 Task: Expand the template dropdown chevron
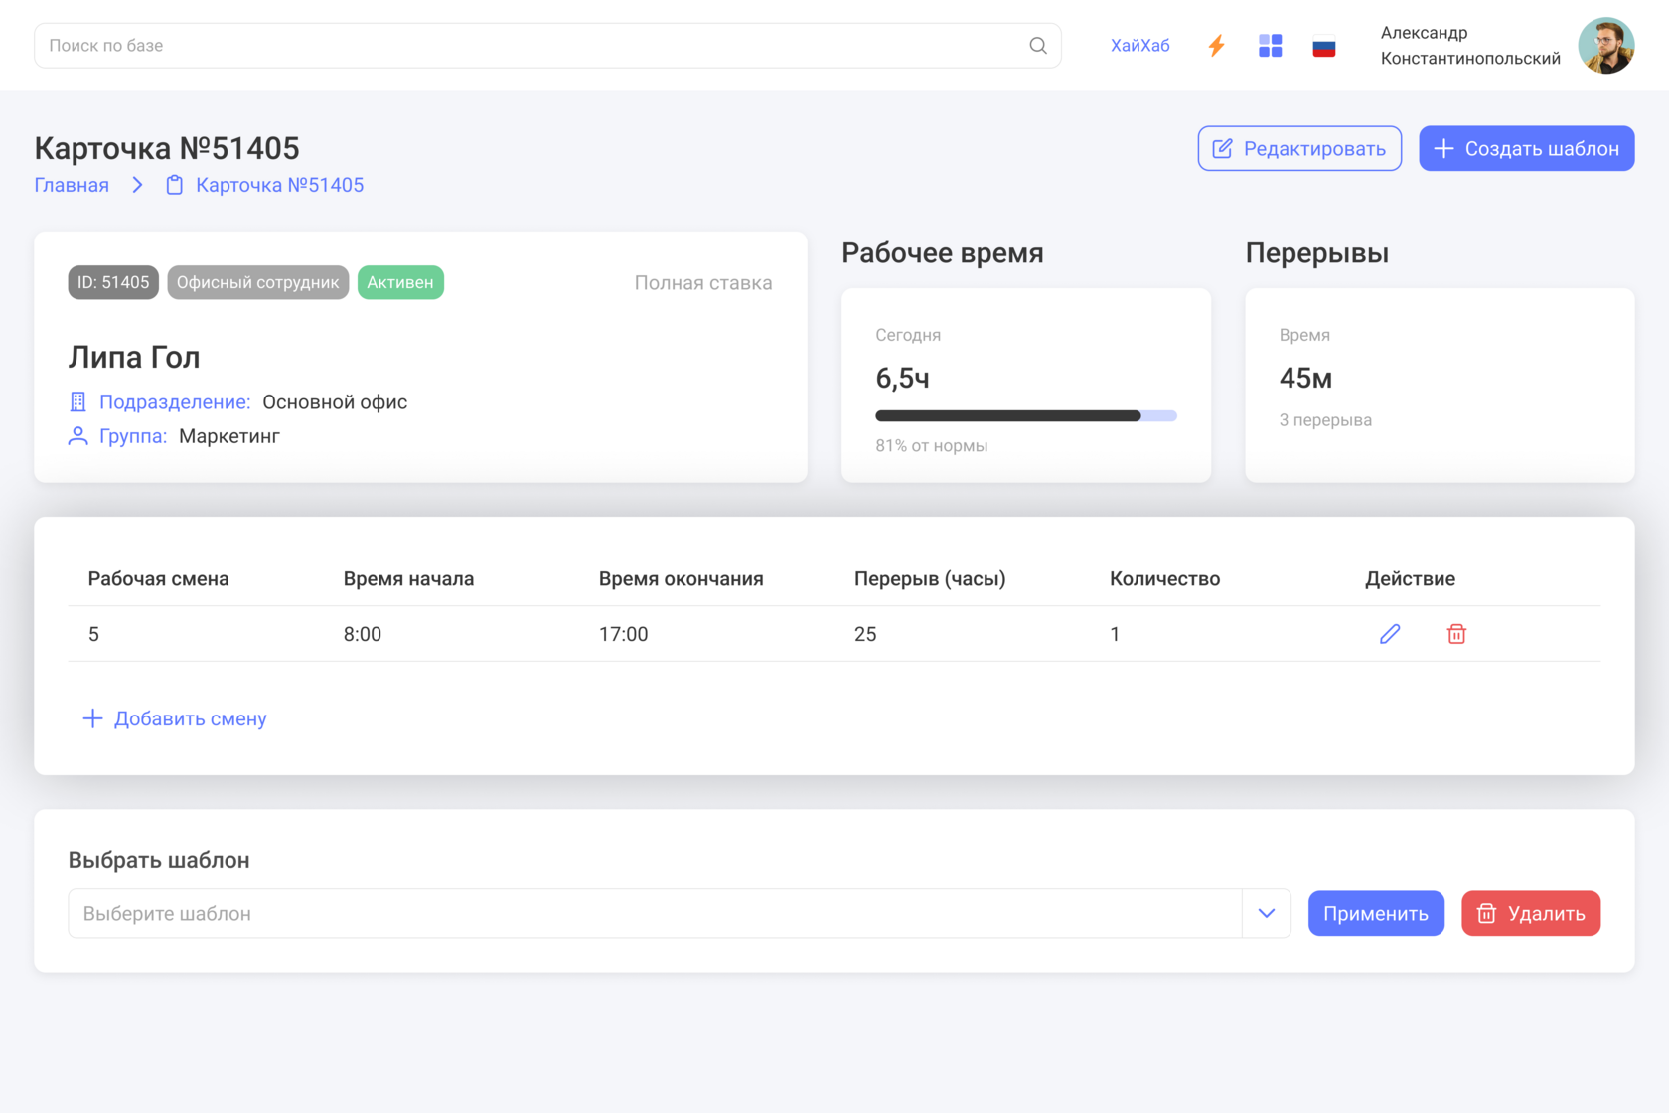pyautogui.click(x=1266, y=913)
